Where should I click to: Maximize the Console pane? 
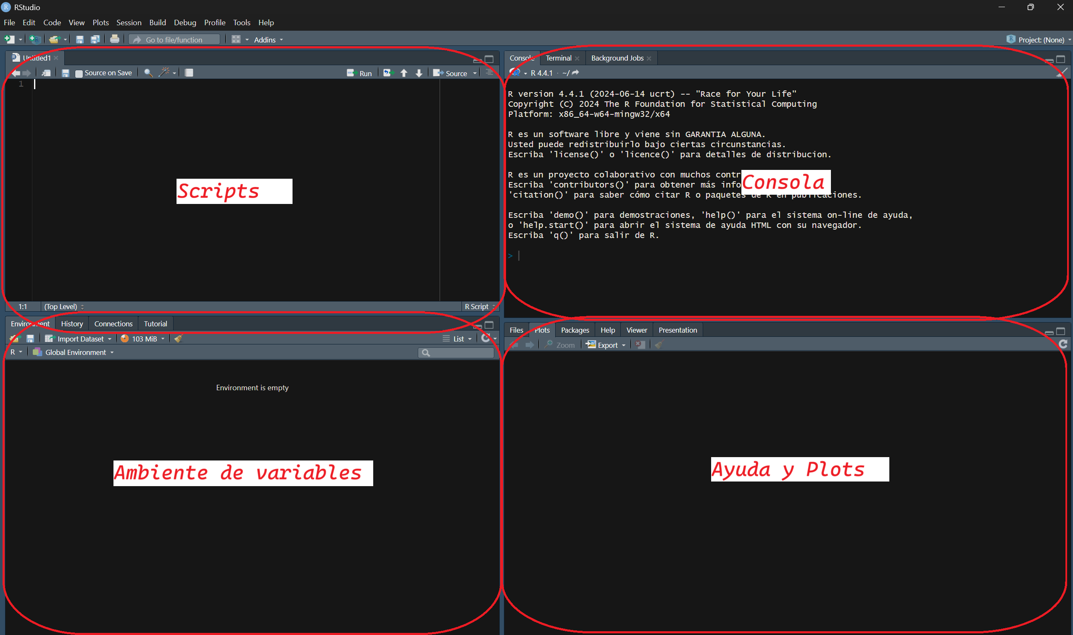click(1060, 59)
